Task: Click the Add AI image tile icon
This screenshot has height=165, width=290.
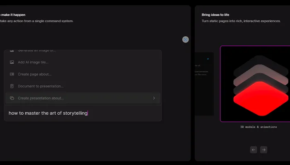Action: pos(12,62)
